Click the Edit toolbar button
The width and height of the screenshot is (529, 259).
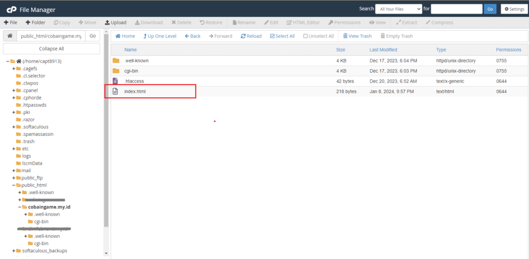click(271, 23)
